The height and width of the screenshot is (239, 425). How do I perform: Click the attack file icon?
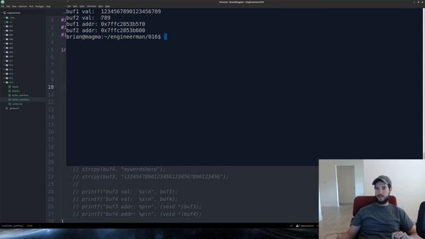point(9,87)
